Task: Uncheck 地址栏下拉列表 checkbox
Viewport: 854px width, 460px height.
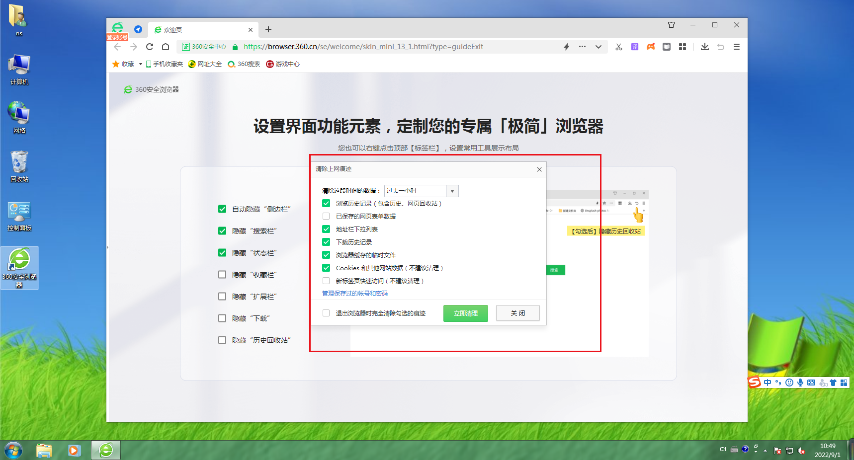Action: (x=326, y=229)
